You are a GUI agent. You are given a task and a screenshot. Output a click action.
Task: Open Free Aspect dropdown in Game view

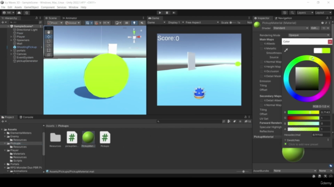[202, 22]
